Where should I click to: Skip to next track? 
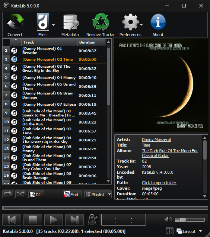[74, 220]
